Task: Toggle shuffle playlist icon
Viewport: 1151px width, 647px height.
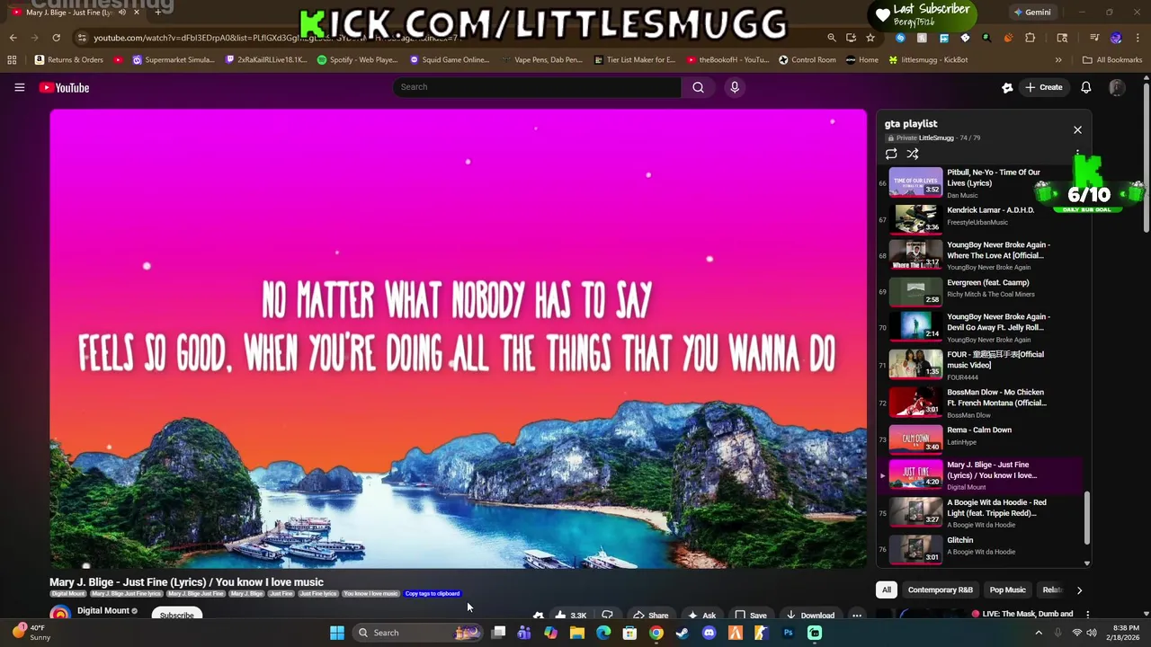Action: pos(913,154)
